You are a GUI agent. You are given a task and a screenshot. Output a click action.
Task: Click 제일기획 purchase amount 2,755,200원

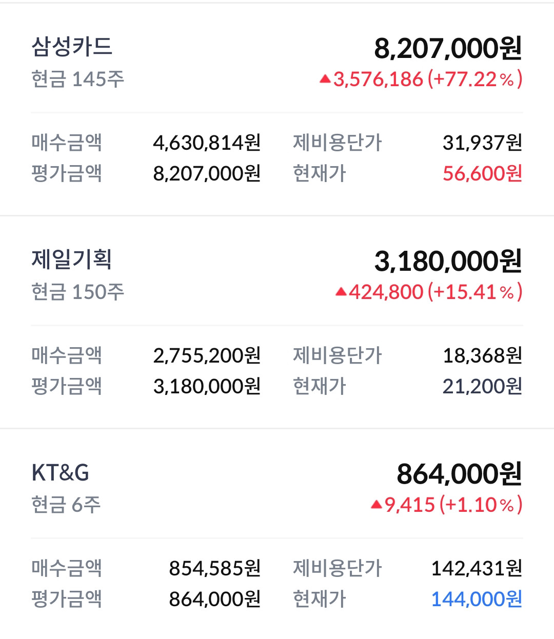tap(207, 355)
